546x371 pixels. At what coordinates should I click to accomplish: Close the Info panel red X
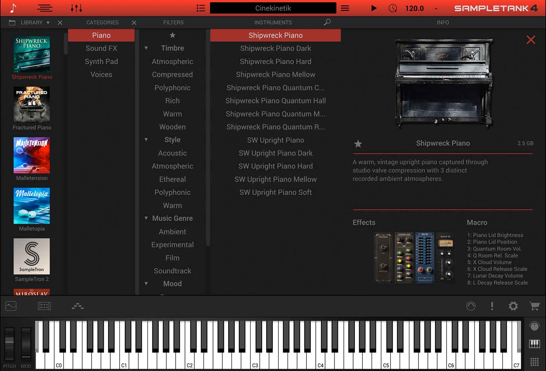click(x=531, y=40)
